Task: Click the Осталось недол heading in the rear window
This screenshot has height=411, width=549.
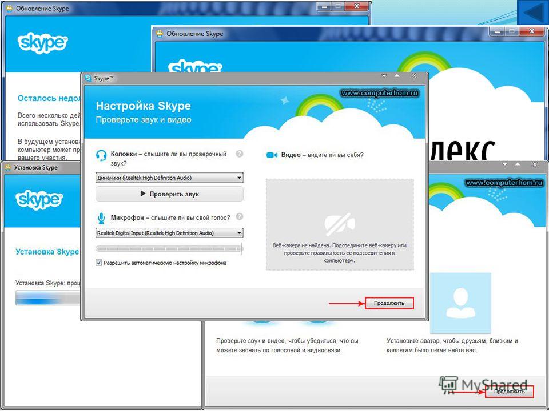Action: [49, 99]
